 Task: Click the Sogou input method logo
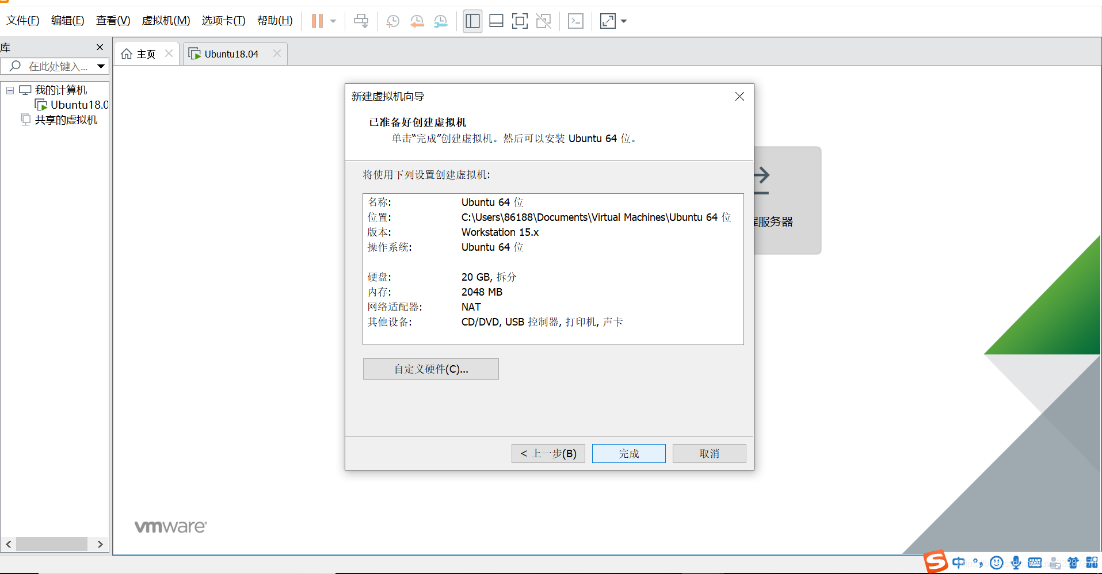click(936, 562)
